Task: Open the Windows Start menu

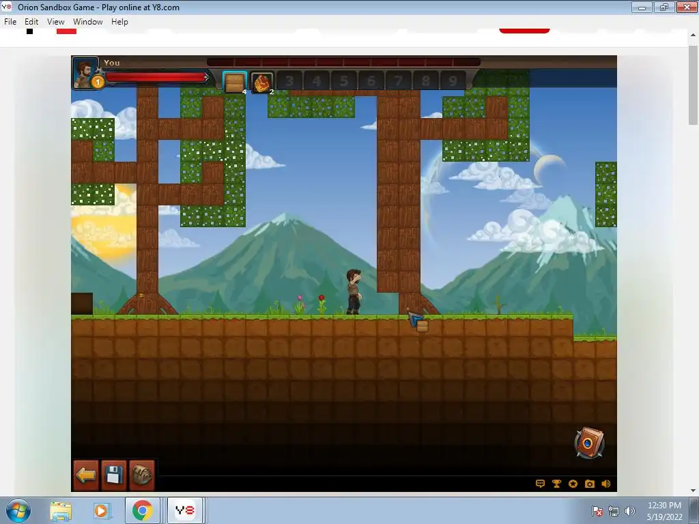Action: click(x=18, y=510)
